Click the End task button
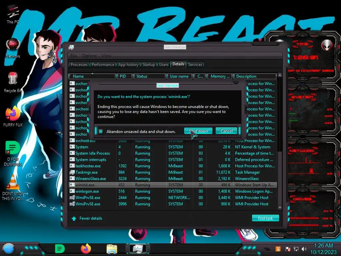The image size is (341, 256). point(265,218)
